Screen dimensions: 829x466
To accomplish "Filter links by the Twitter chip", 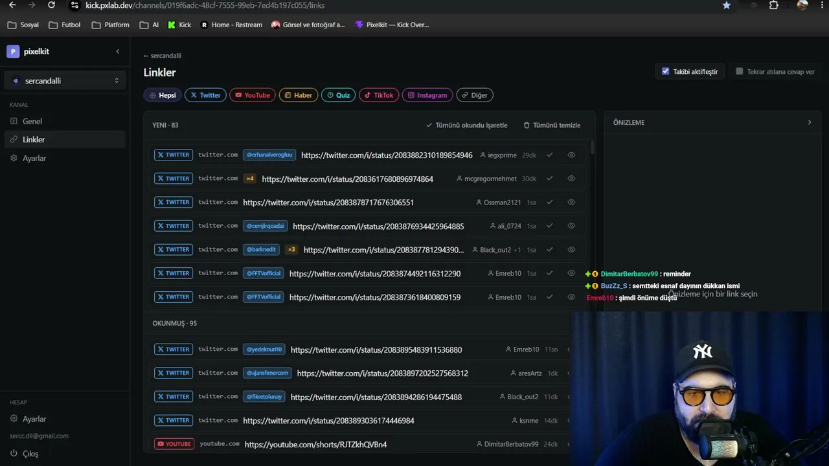I will 205,95.
